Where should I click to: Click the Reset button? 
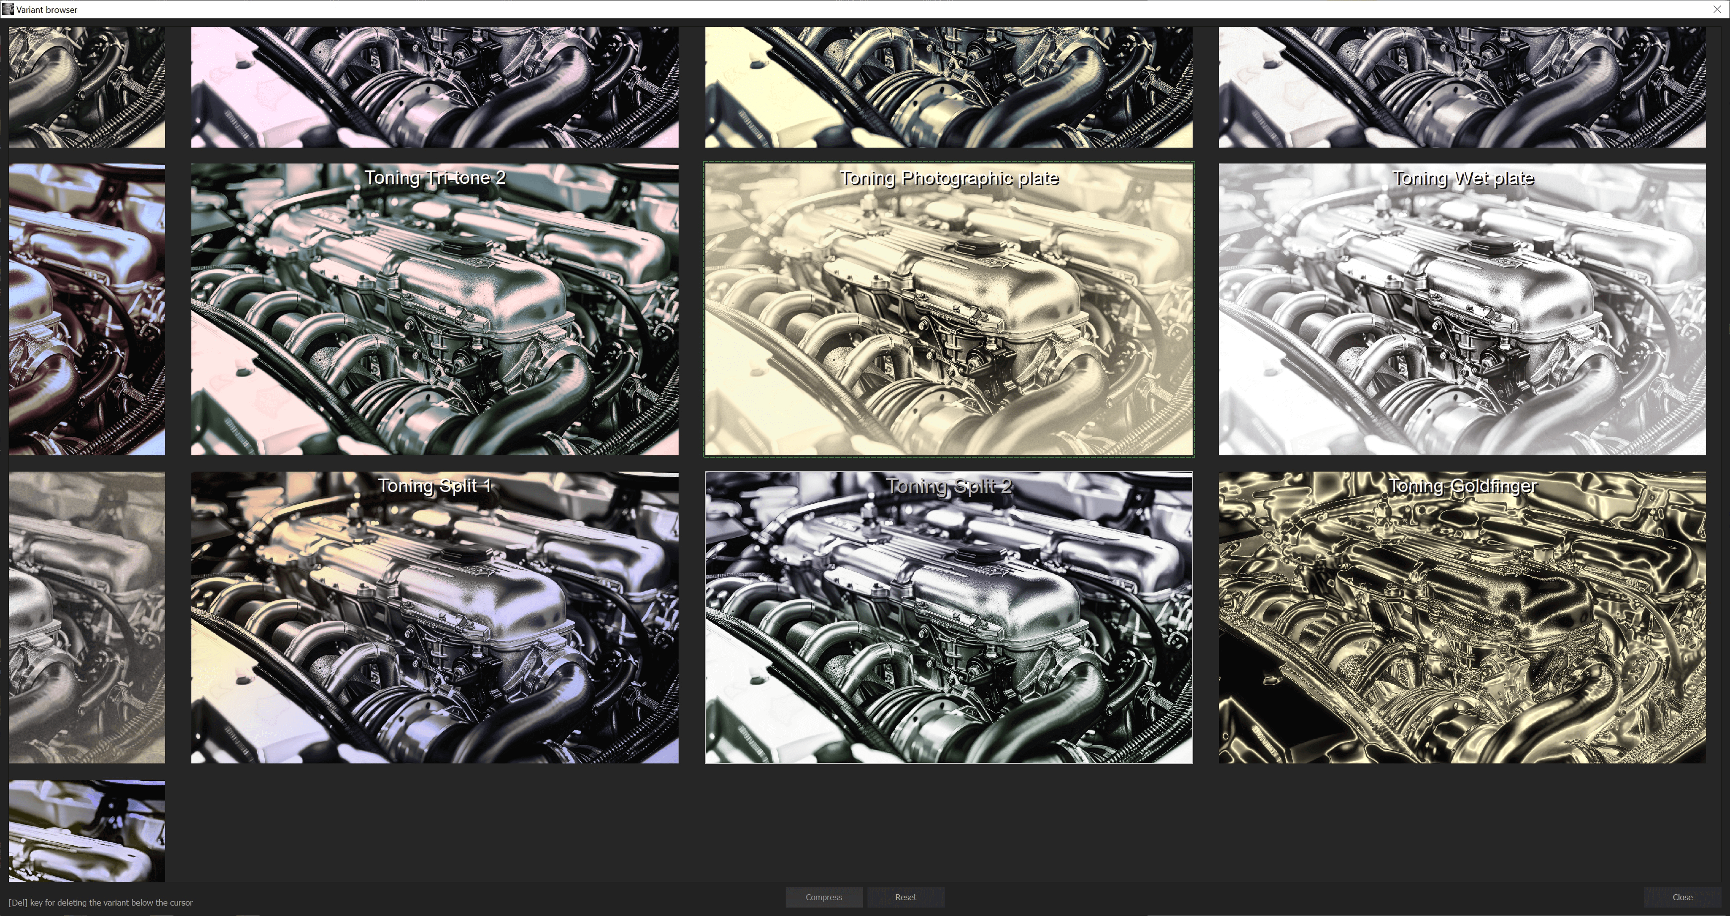click(x=906, y=897)
